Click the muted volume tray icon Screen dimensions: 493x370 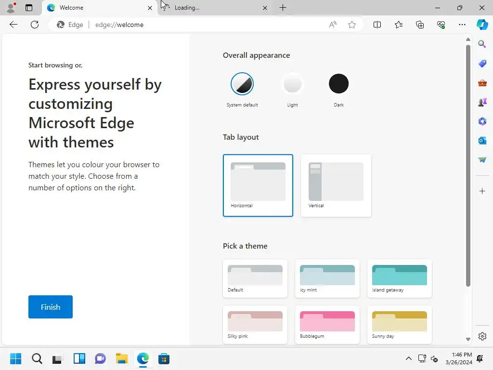pos(434,358)
